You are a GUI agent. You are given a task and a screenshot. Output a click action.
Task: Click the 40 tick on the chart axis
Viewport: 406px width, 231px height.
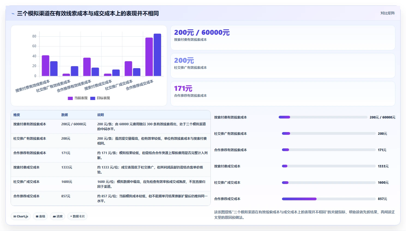coord(34,56)
